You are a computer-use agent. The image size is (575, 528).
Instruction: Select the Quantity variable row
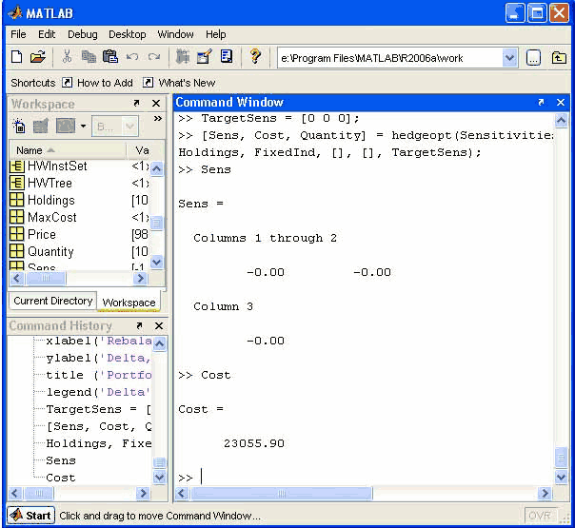(79, 251)
